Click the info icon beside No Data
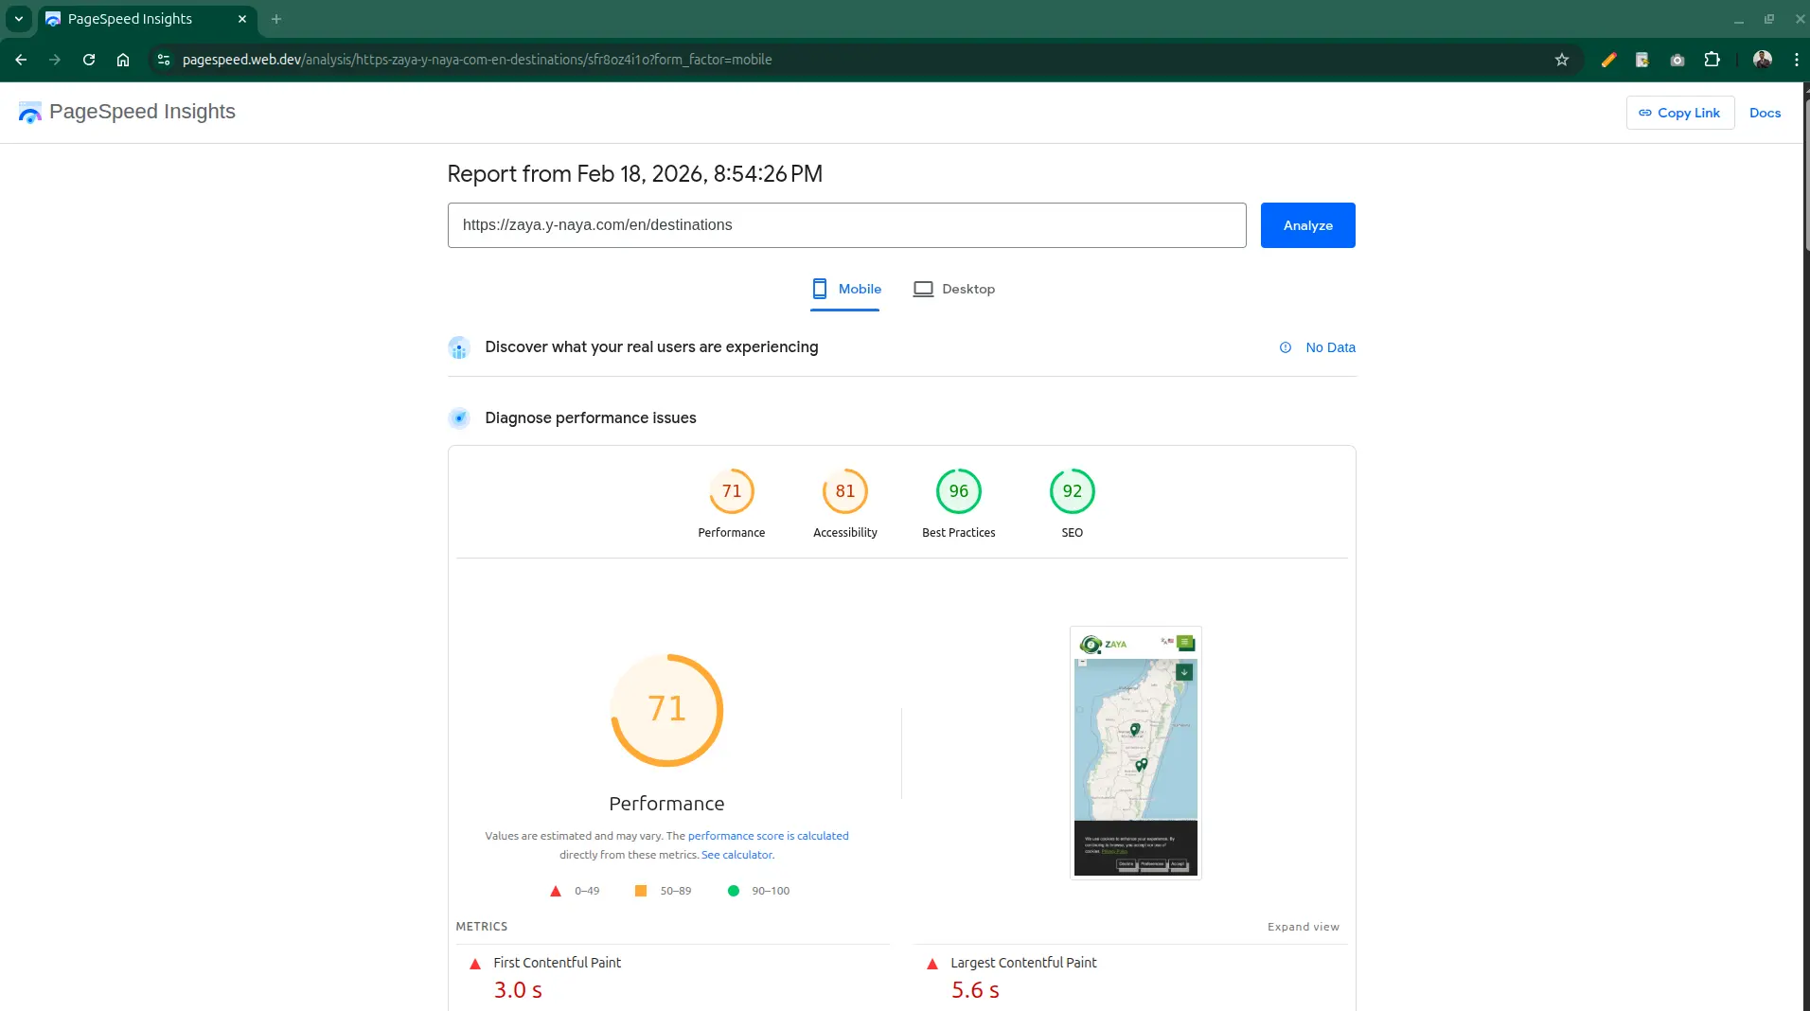This screenshot has height=1011, width=1810. click(1285, 347)
